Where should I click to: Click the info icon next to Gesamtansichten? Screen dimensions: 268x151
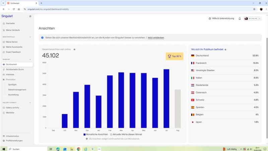(74, 49)
